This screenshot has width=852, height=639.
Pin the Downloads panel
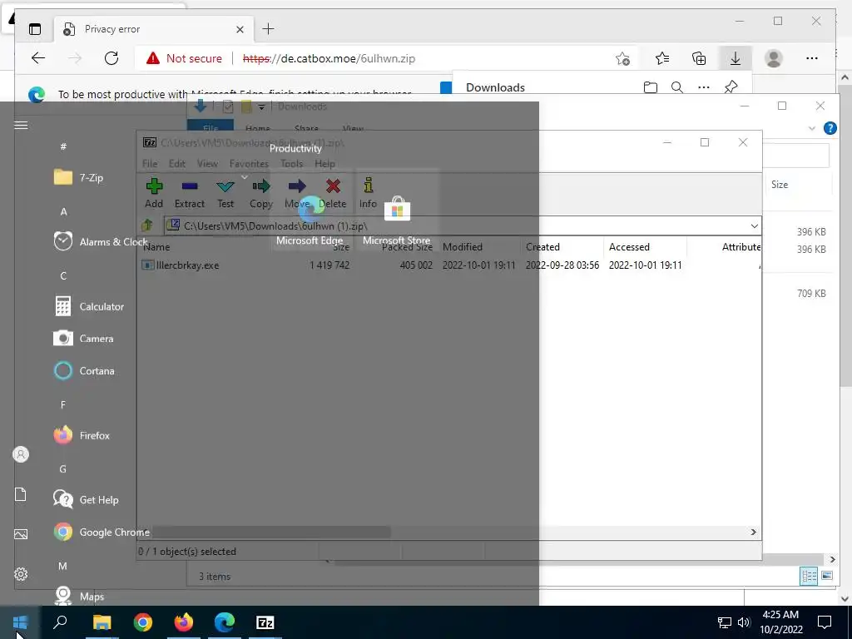(731, 87)
